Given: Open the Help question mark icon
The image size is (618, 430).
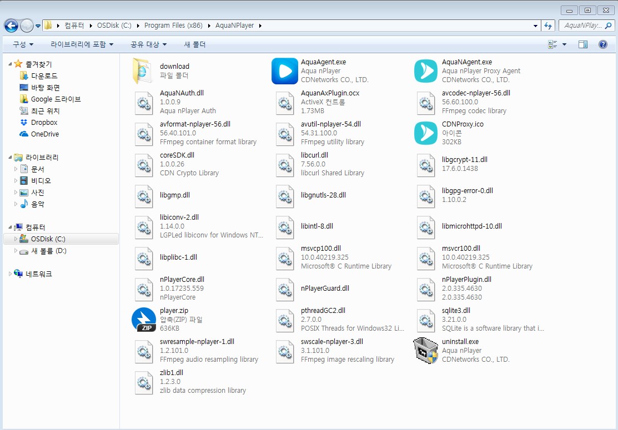Looking at the screenshot, I should point(602,44).
